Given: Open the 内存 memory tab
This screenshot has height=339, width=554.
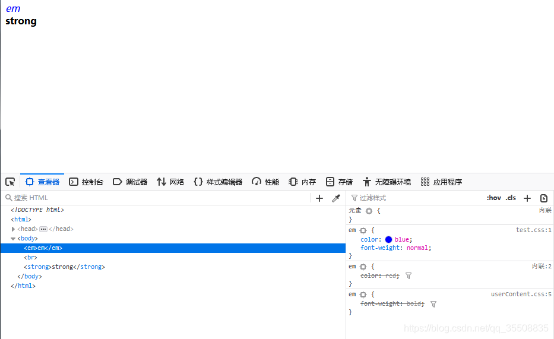Looking at the screenshot, I should tap(302, 182).
